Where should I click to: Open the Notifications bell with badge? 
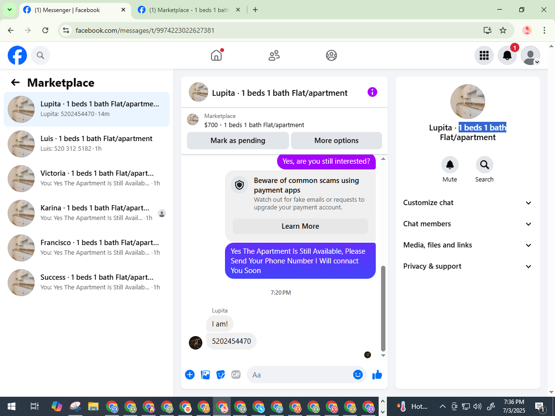(x=507, y=55)
